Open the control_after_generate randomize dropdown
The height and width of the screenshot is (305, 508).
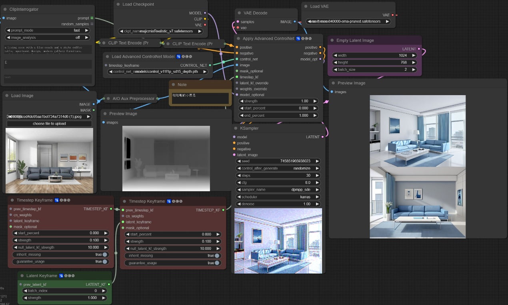278,168
